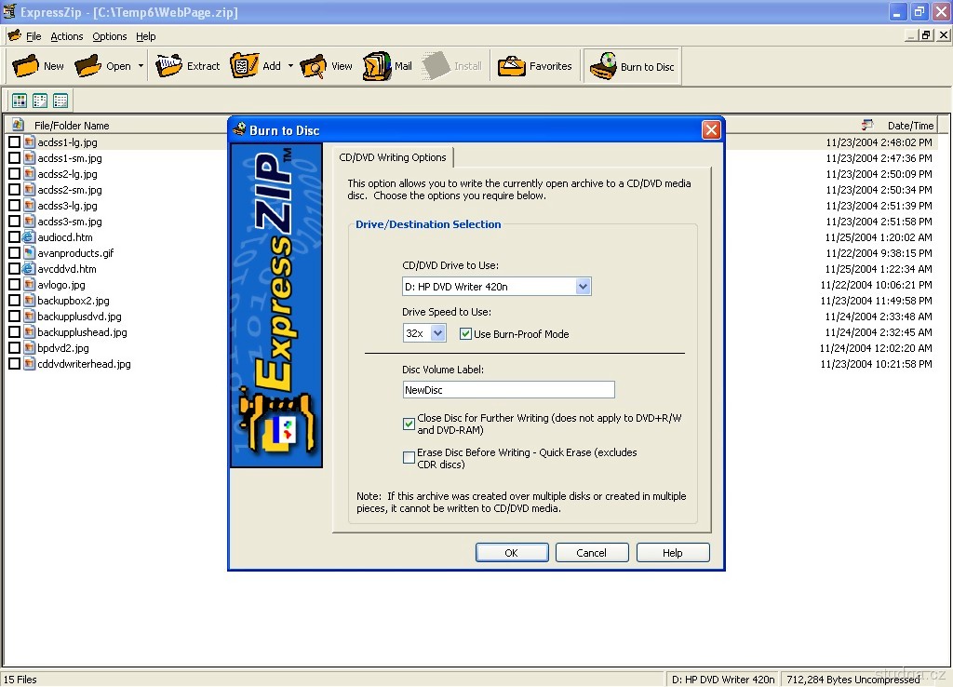
Task: Click the Open archive folder icon
Action: pyautogui.click(x=87, y=66)
